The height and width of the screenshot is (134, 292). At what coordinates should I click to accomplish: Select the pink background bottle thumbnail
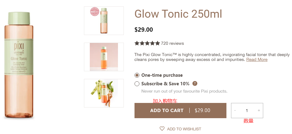click(104, 57)
